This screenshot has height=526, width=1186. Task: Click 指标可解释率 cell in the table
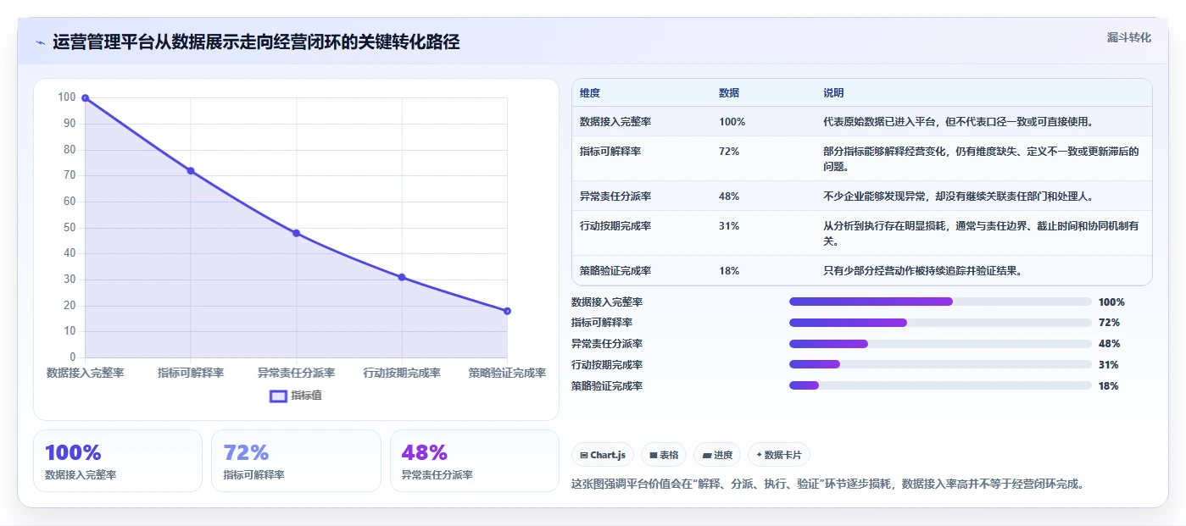pyautogui.click(x=610, y=152)
